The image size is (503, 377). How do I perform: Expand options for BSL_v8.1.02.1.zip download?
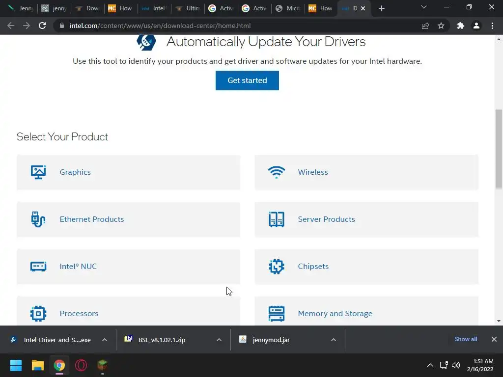click(x=219, y=340)
